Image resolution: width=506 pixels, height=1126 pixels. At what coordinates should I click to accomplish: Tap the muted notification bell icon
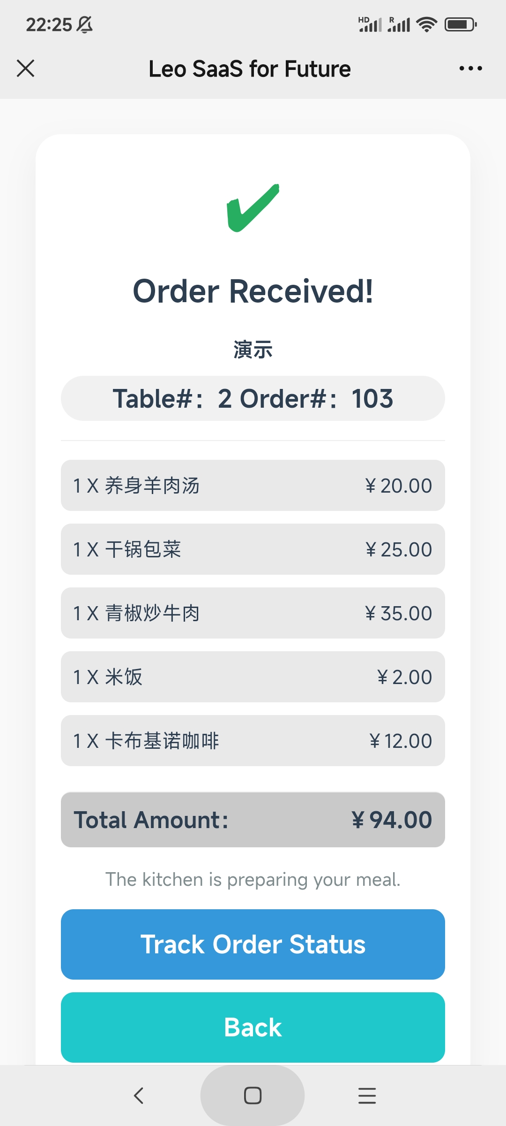[x=85, y=24]
